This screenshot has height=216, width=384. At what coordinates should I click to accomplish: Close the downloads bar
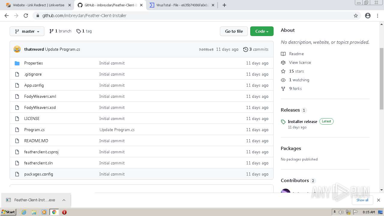pos(379,200)
